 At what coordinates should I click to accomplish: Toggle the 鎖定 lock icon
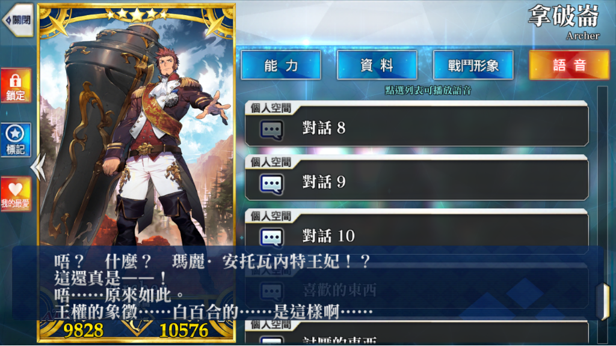coord(16,85)
